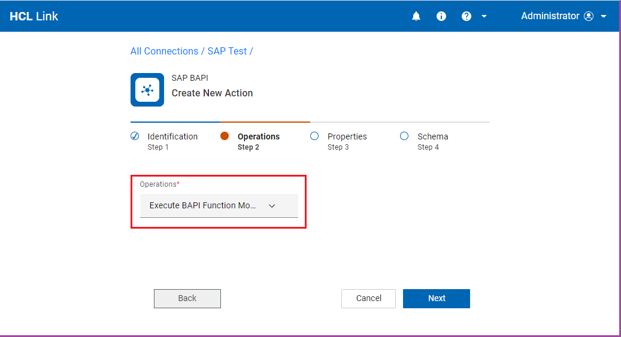
Task: Click the notifications bell icon
Action: 416,16
